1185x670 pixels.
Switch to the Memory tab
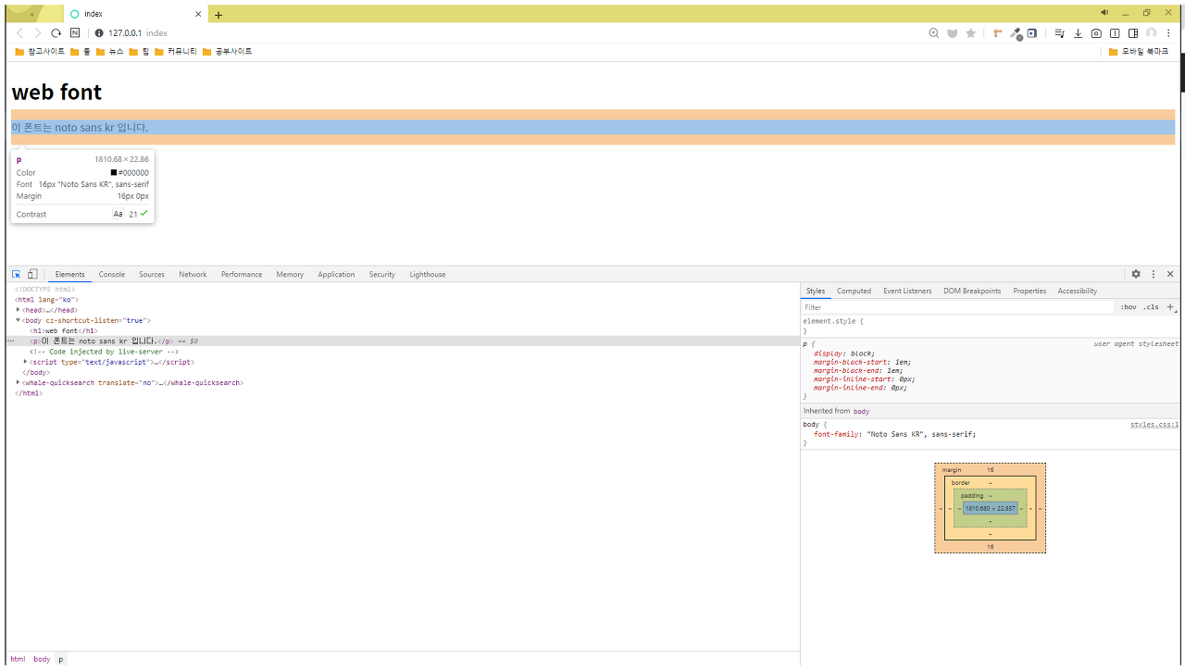pyautogui.click(x=290, y=274)
